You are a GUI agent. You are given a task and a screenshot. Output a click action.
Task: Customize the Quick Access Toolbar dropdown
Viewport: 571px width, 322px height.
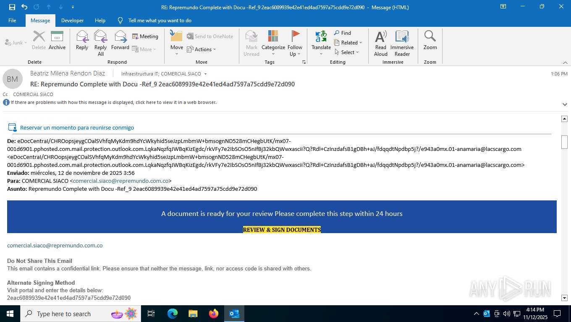point(73,7)
